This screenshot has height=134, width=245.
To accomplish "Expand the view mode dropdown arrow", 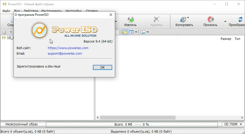I will [x=136, y=32].
